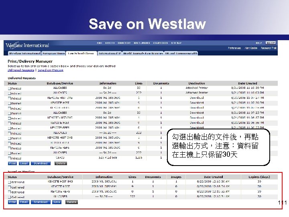Open KEY NUMBERS in the top navigation
Image resolution: width=289 pixels, height=217 pixels.
(142, 43)
